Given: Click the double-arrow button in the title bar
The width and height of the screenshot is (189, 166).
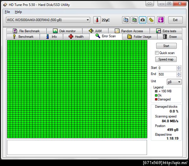Looking at the screenshot, I should [150, 3].
